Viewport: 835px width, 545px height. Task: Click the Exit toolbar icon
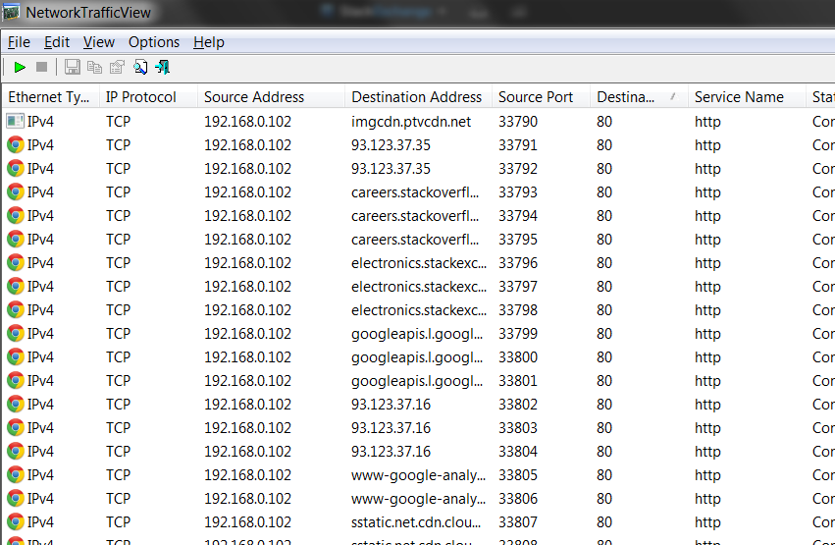tap(163, 67)
